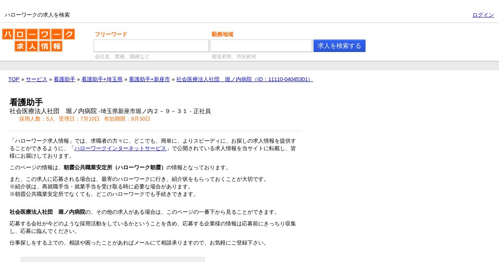Screen dimensions: 499x262
Task: Open the ログイン link
Action: point(483,15)
